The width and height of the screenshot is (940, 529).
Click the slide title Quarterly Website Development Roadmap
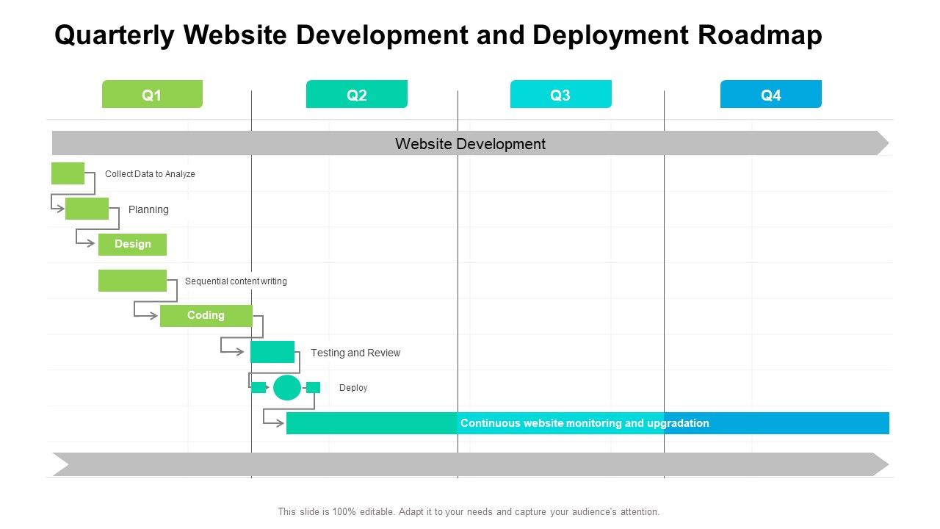[438, 35]
